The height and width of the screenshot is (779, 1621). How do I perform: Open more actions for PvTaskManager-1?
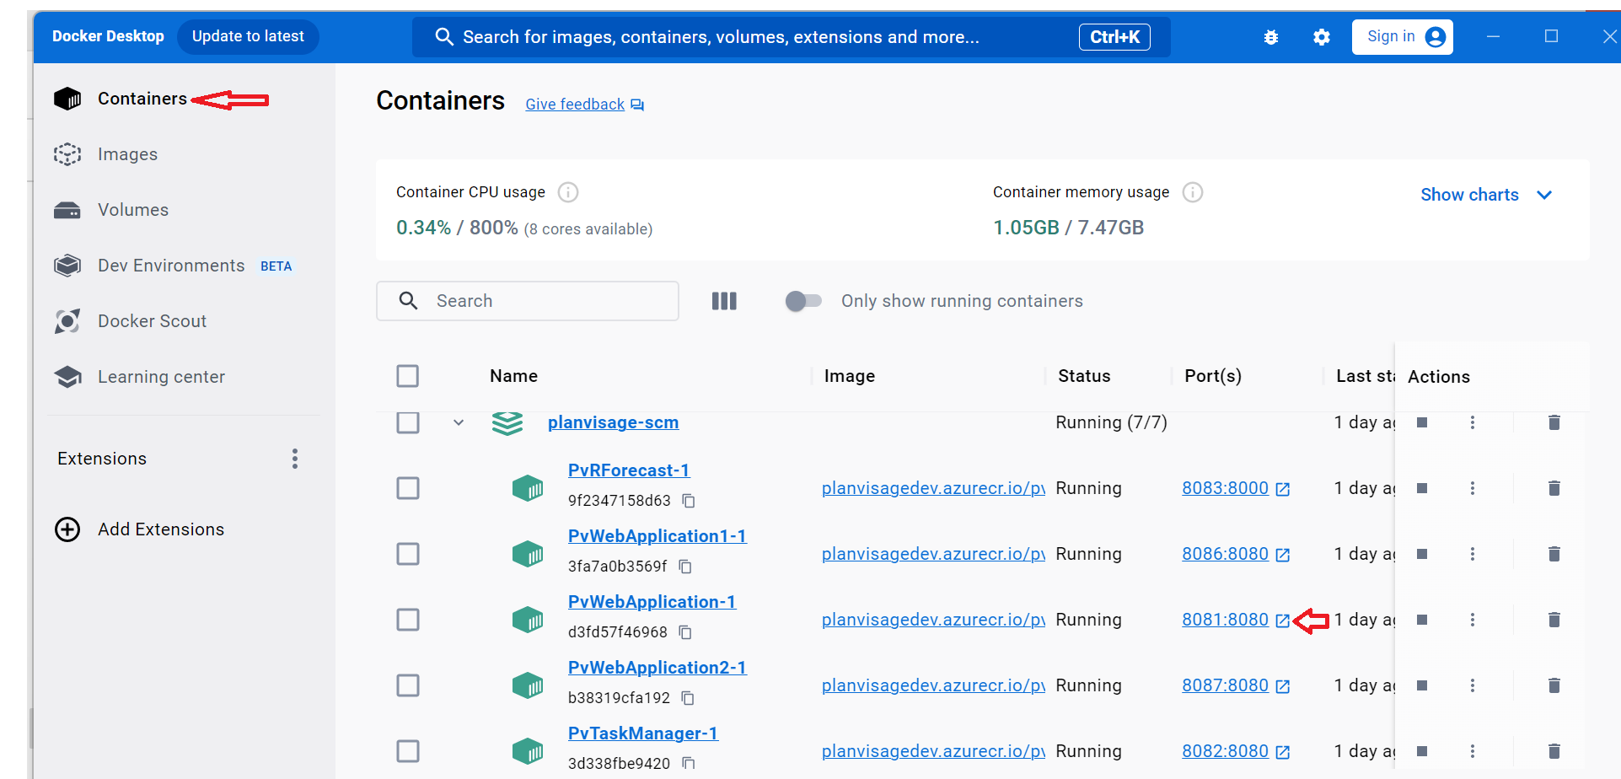click(x=1473, y=751)
